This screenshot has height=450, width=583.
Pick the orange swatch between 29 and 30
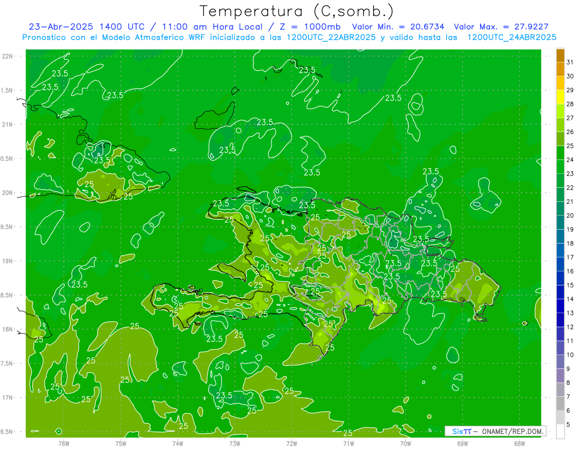560,83
